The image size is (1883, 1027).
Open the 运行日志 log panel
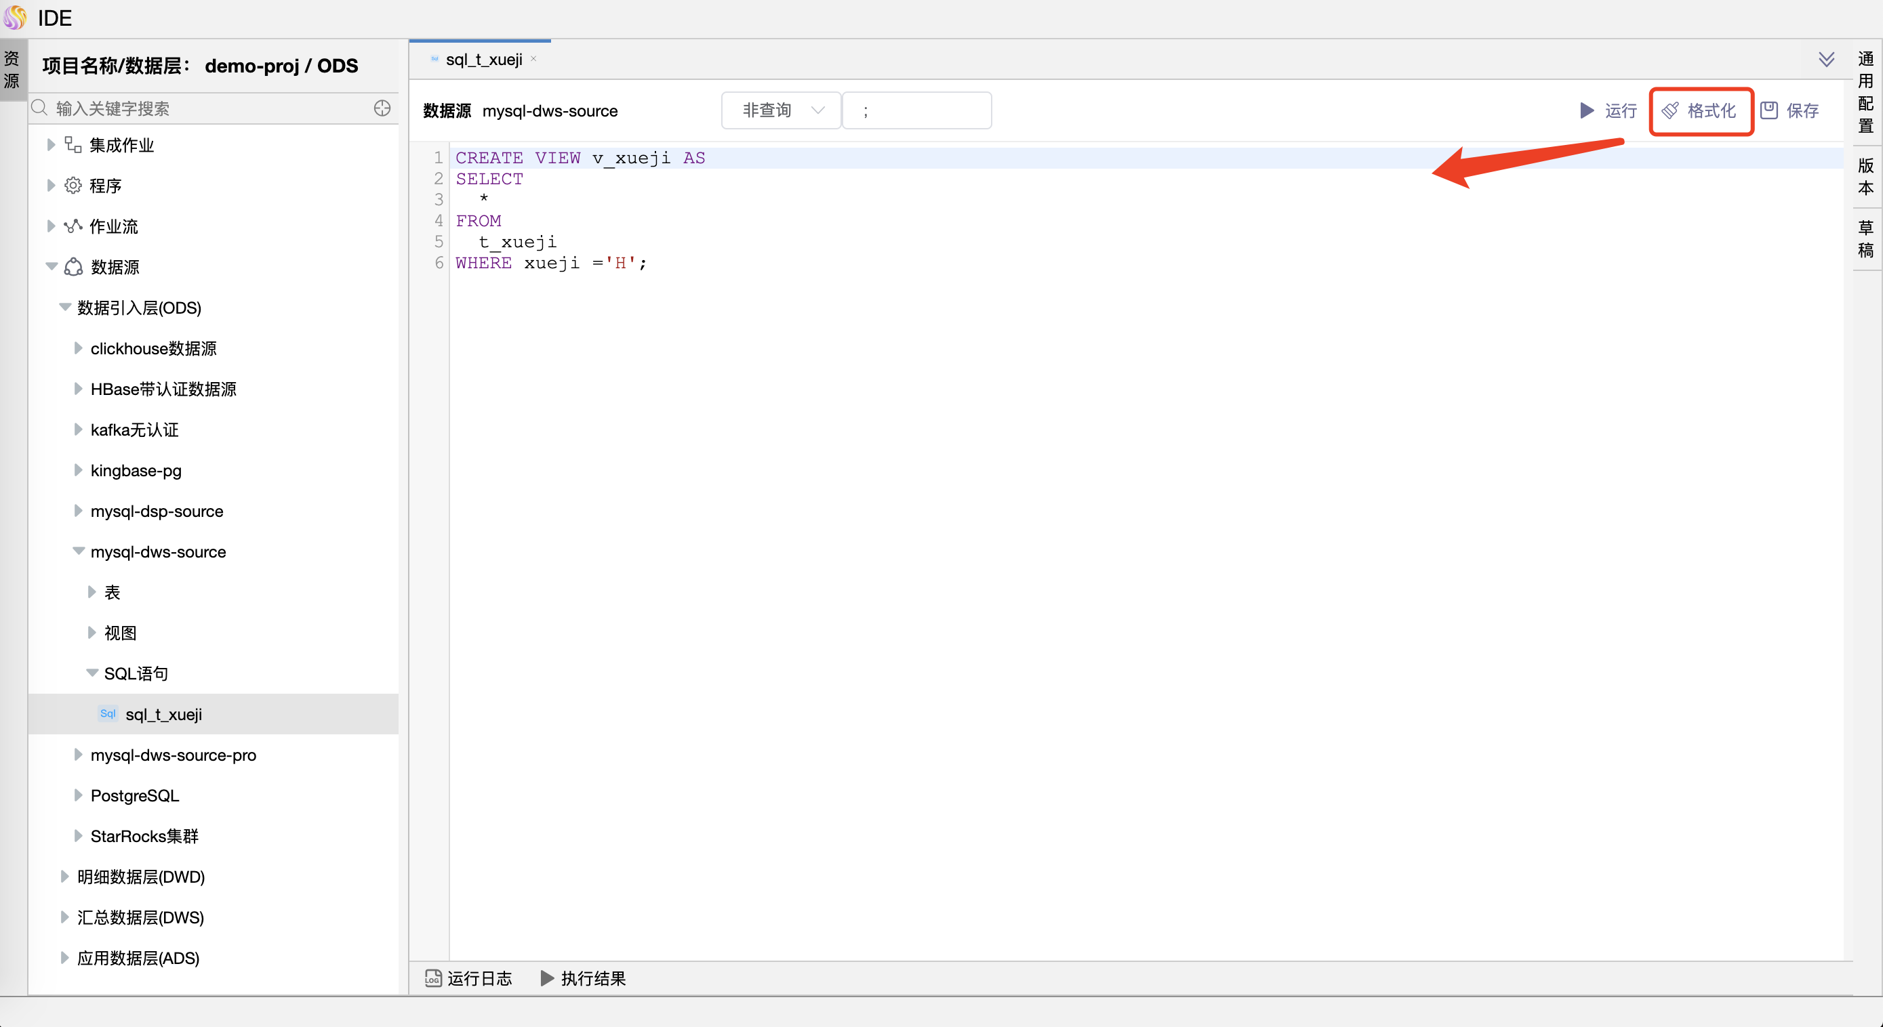(479, 978)
